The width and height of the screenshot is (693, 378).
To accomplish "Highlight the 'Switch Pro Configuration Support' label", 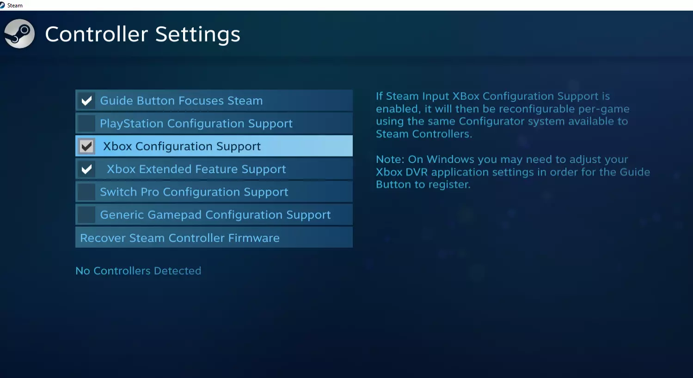I will [x=194, y=192].
